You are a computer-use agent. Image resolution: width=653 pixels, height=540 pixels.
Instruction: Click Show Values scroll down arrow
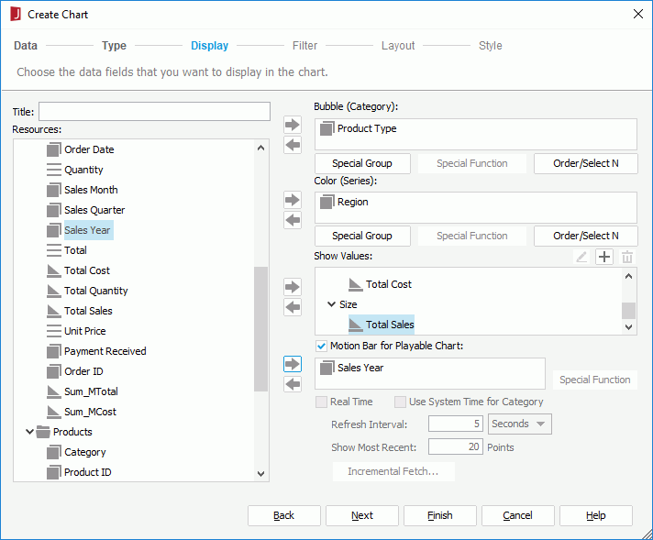coord(628,327)
